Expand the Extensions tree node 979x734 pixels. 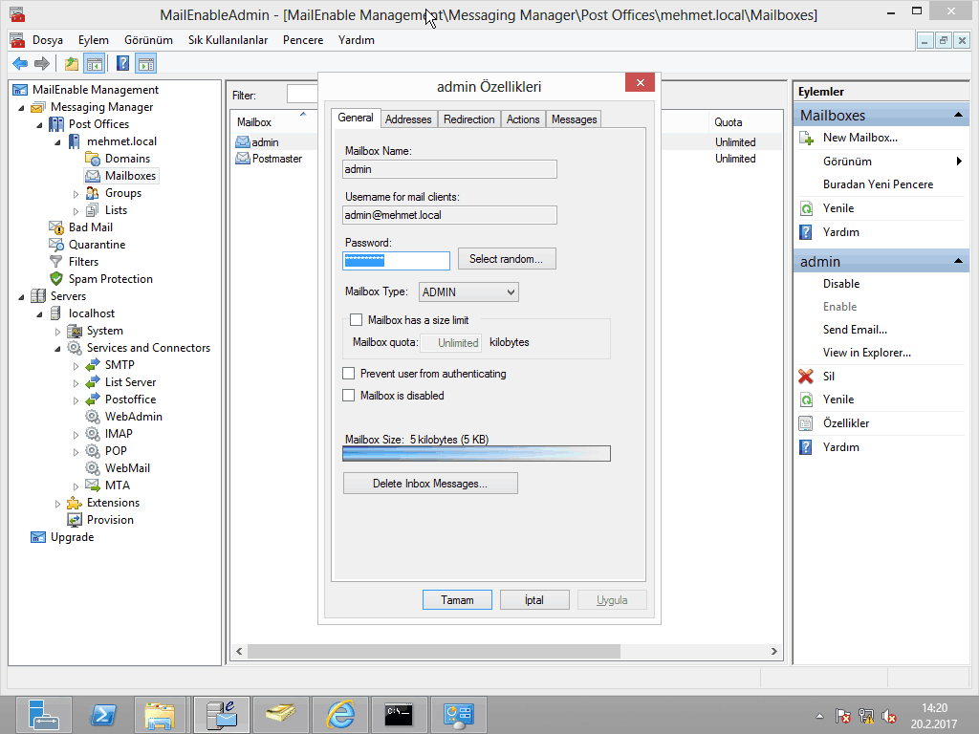(58, 503)
